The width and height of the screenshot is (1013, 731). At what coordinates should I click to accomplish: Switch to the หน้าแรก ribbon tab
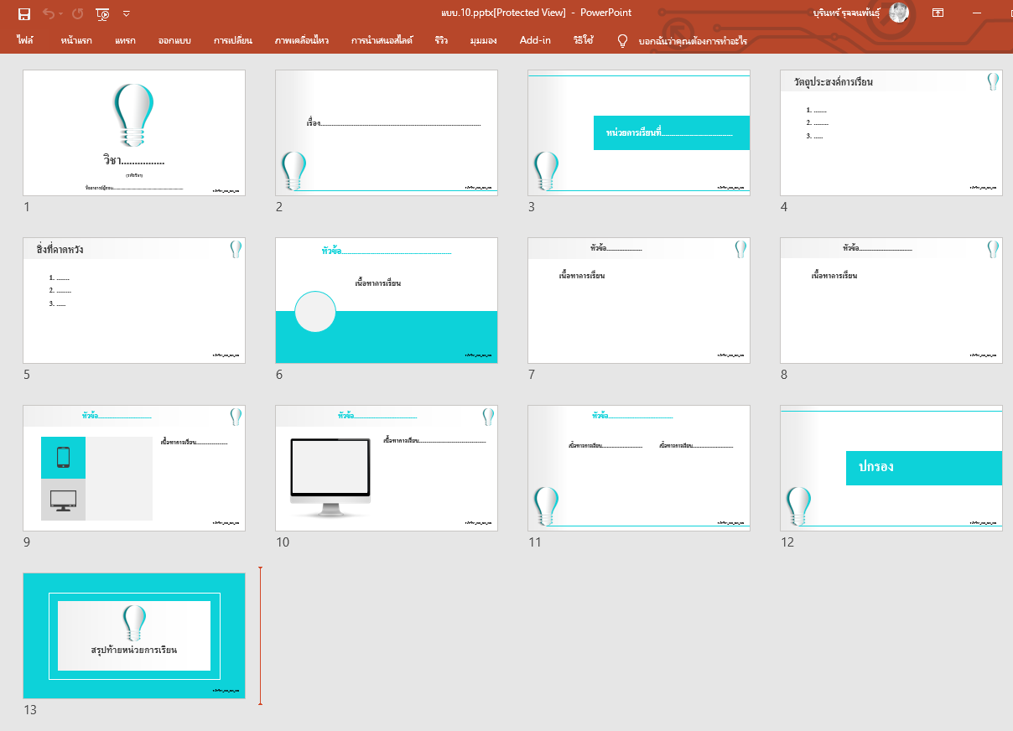click(76, 40)
